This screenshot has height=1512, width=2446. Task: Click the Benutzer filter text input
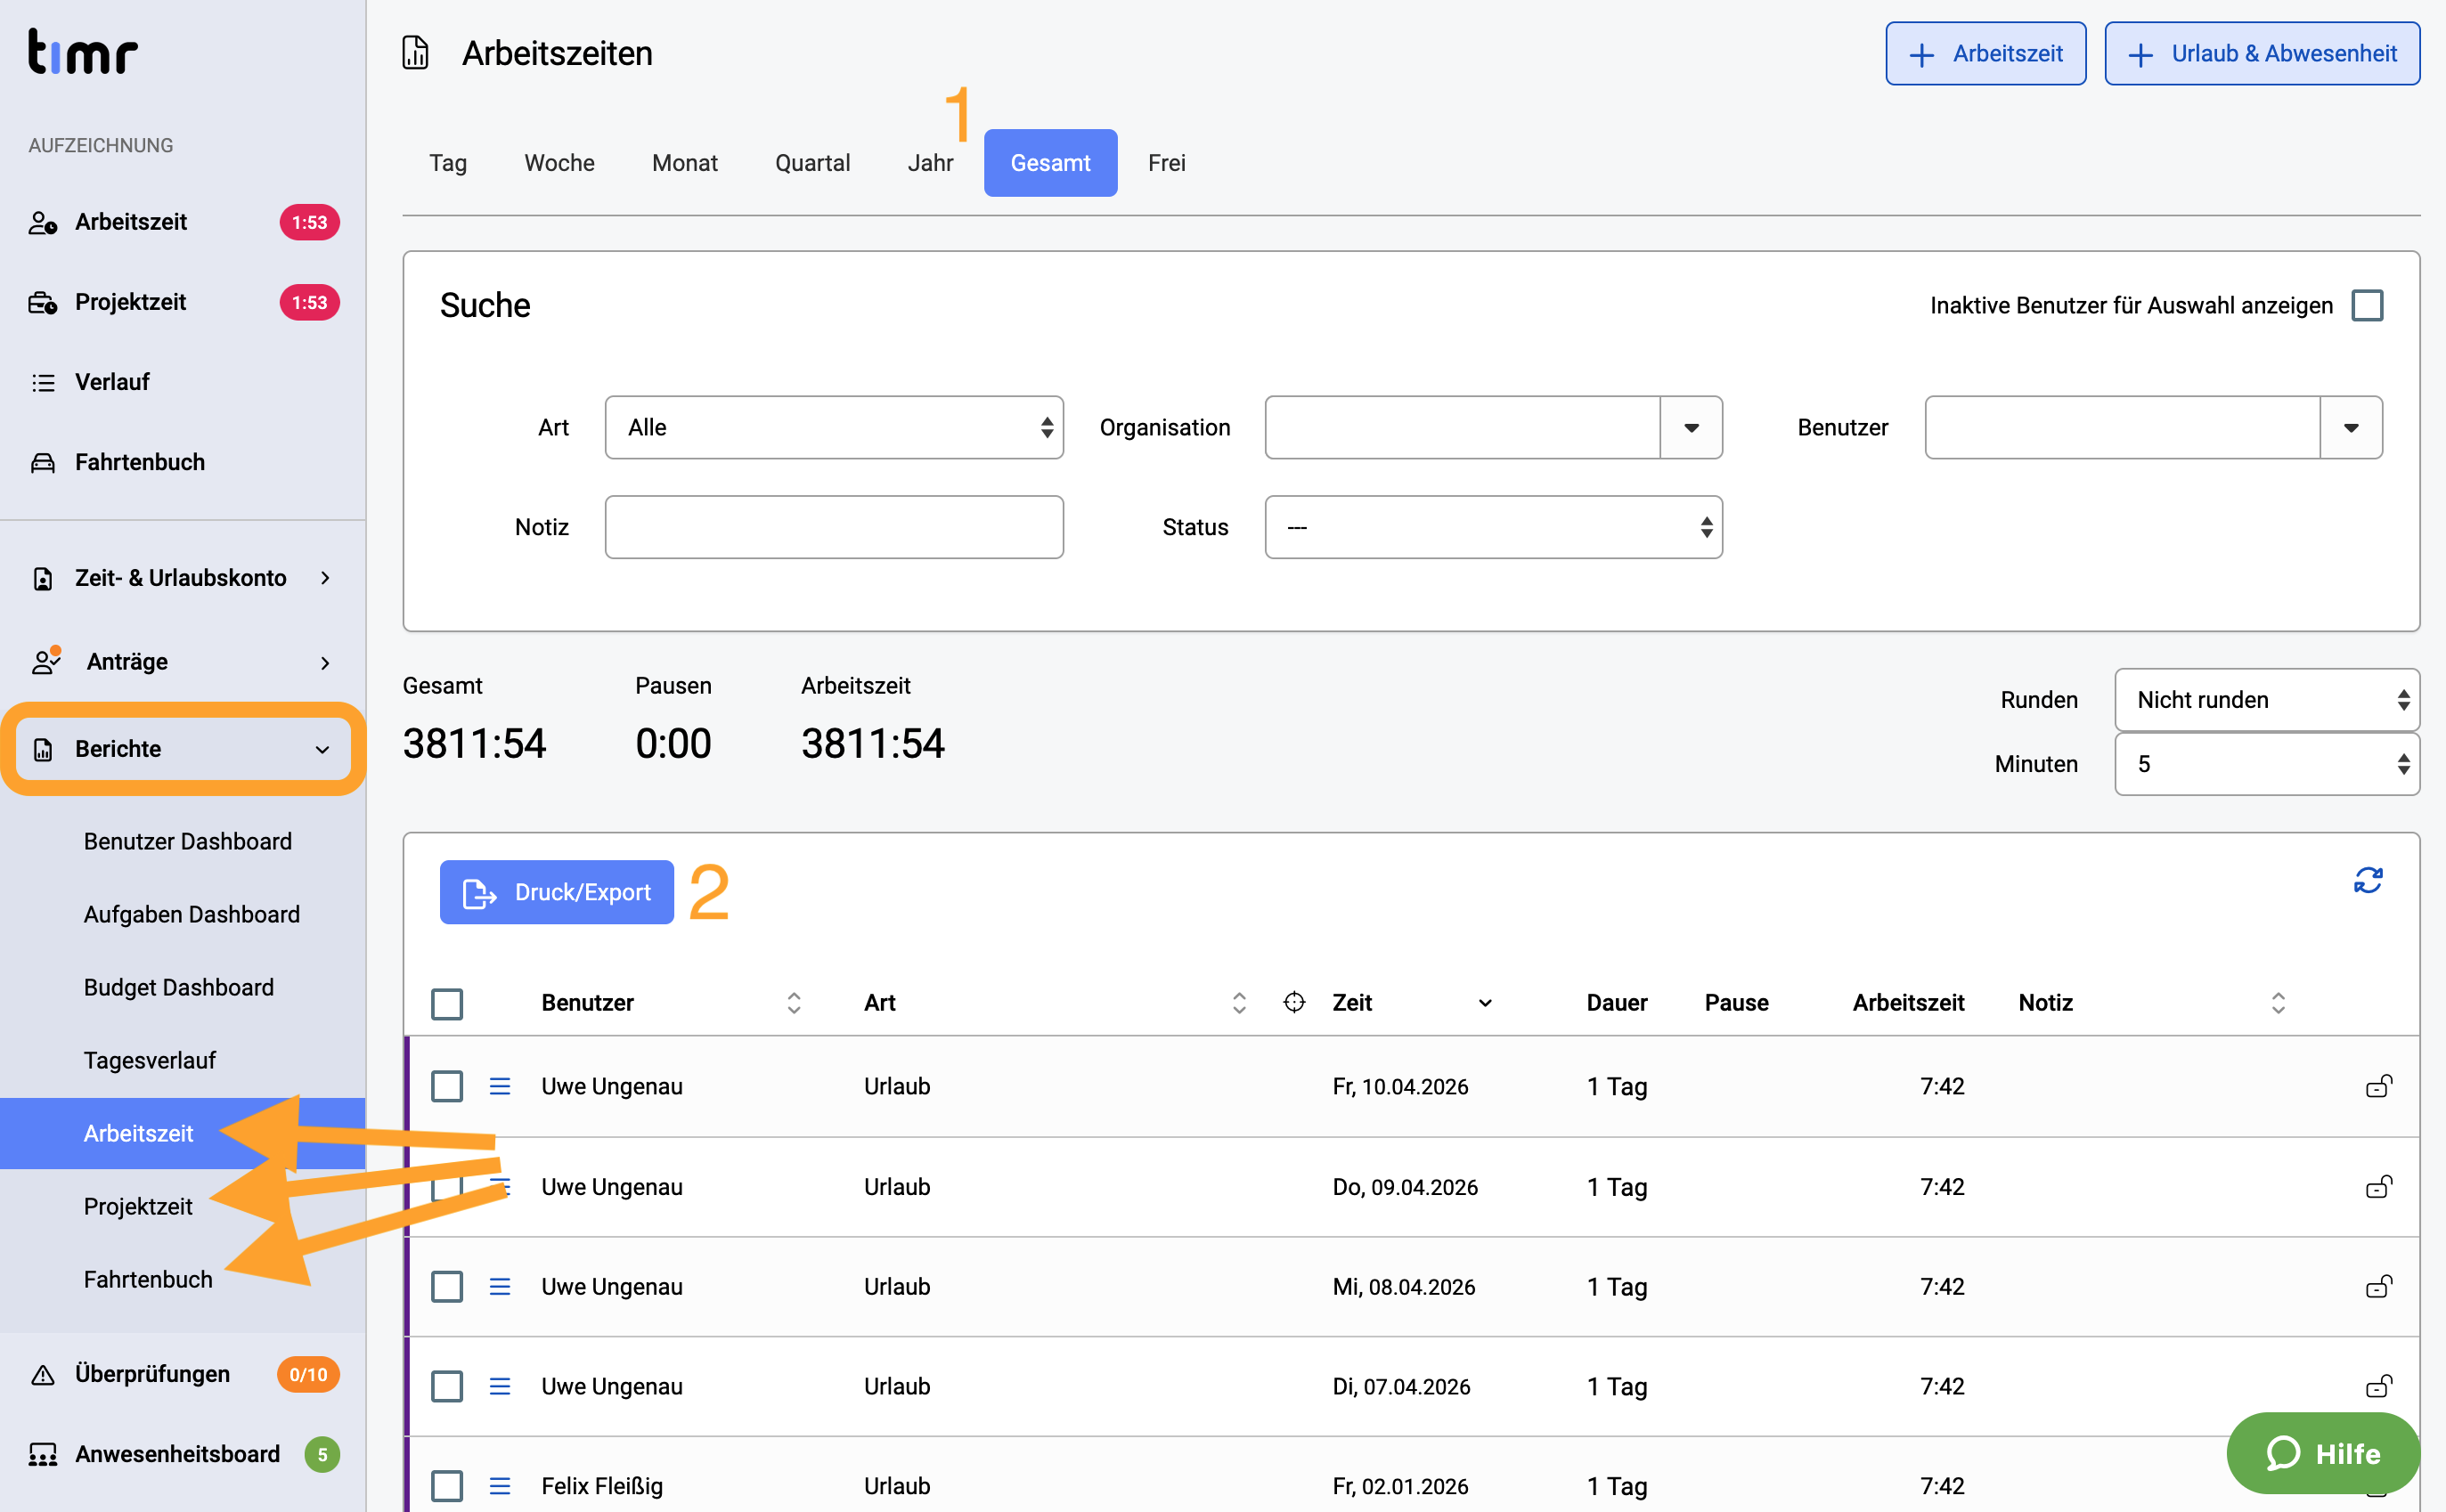2122,427
